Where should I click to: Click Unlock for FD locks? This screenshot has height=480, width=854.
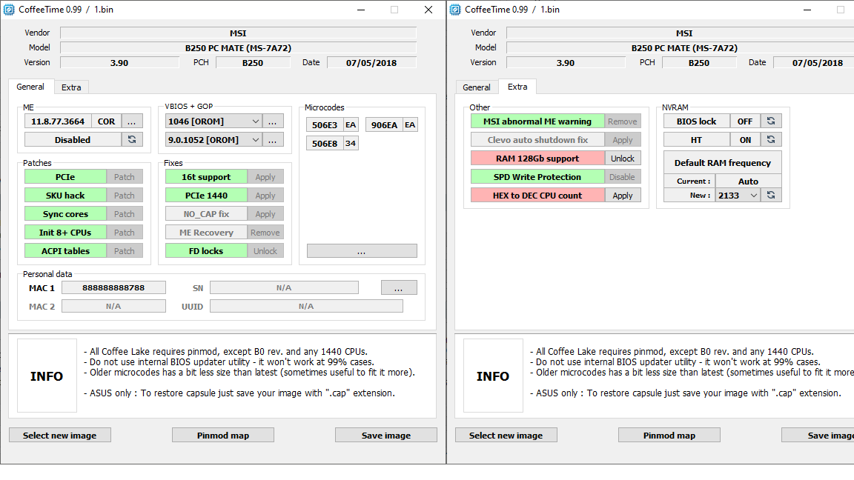[265, 251]
